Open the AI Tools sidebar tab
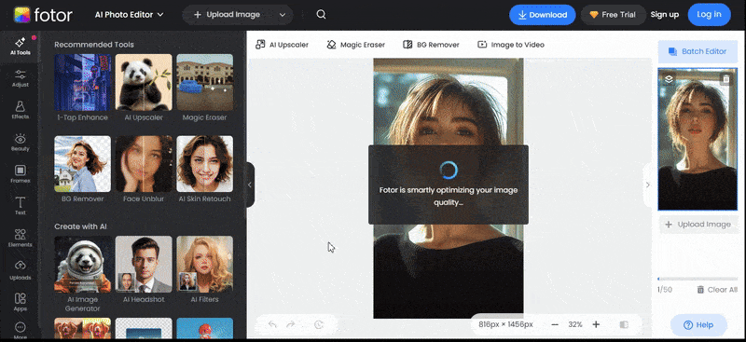 pyautogui.click(x=20, y=46)
